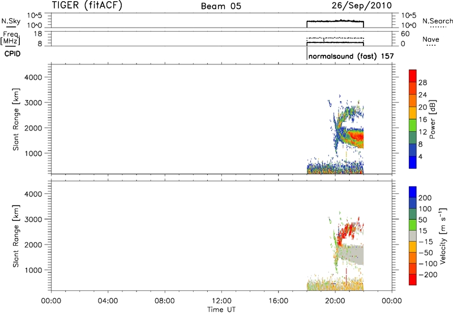Click '4000' on the power panel range axis

[33, 77]
